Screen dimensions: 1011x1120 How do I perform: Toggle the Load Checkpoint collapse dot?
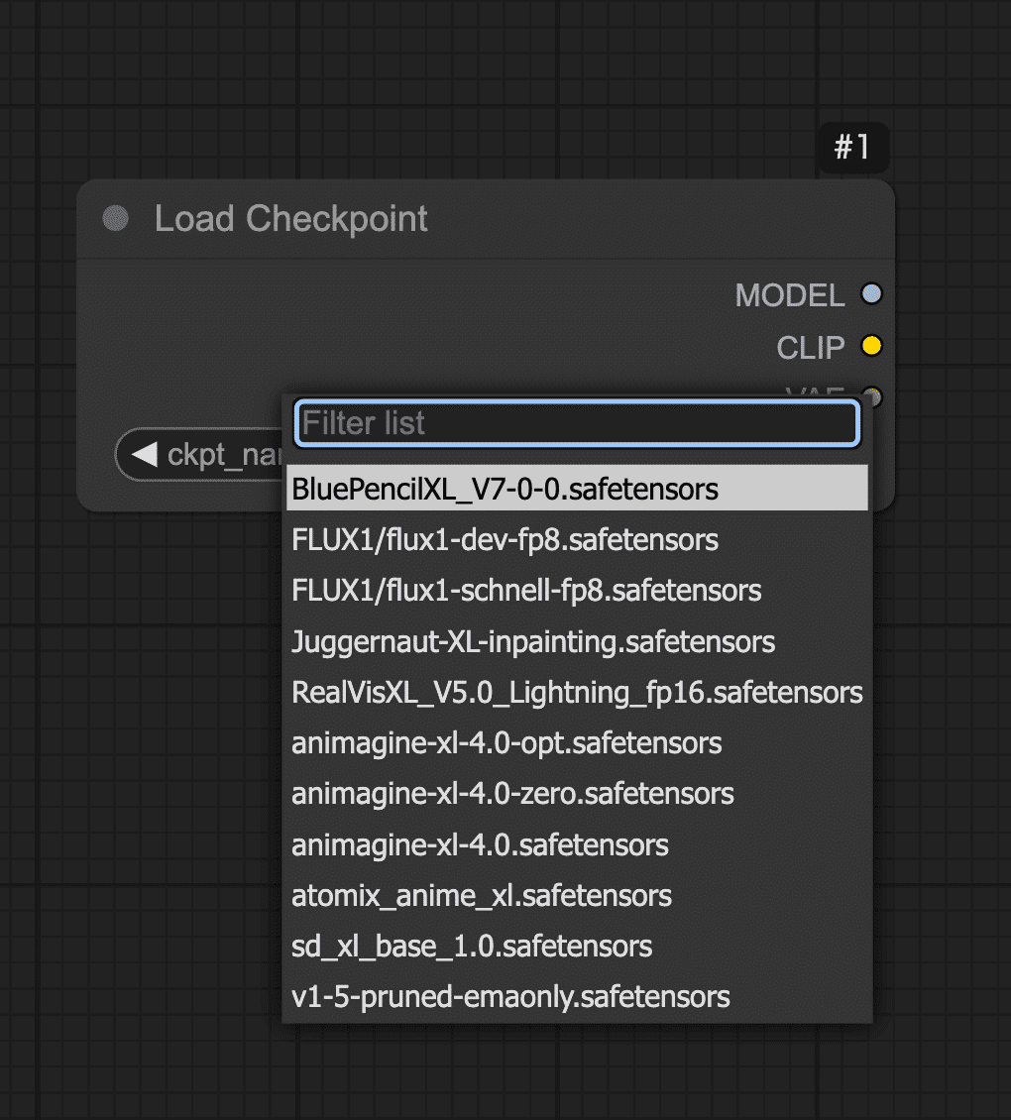pyautogui.click(x=116, y=218)
